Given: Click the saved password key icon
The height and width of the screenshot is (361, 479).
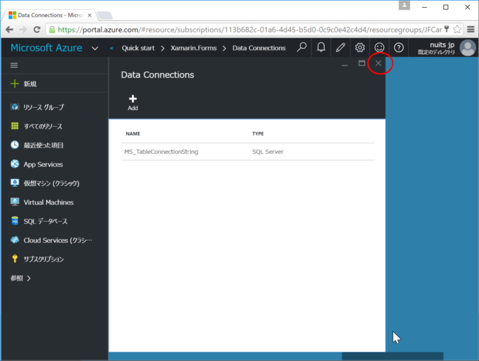Looking at the screenshot, I should pyautogui.click(x=446, y=29).
